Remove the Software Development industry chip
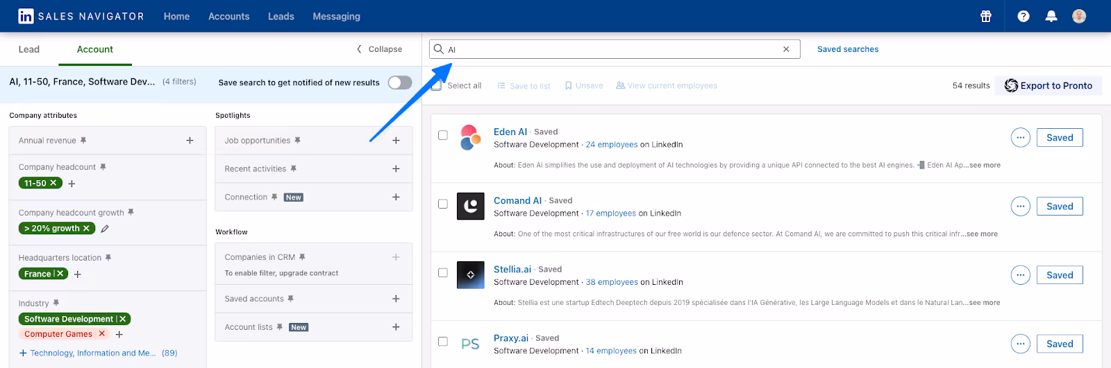The width and height of the screenshot is (1111, 368). coord(123,319)
